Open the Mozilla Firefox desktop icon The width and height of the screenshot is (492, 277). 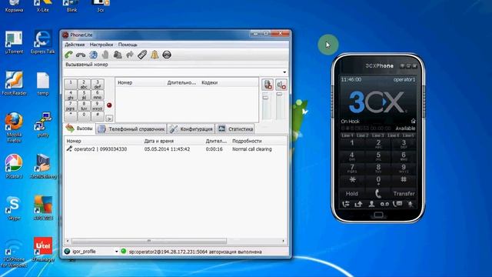pos(14,127)
